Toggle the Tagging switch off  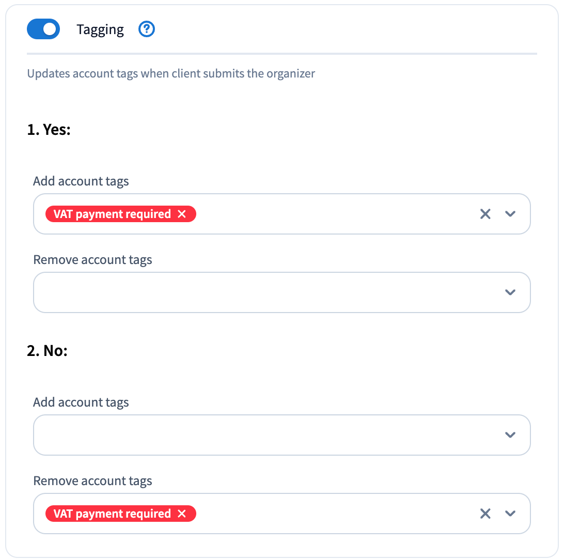coord(43,29)
